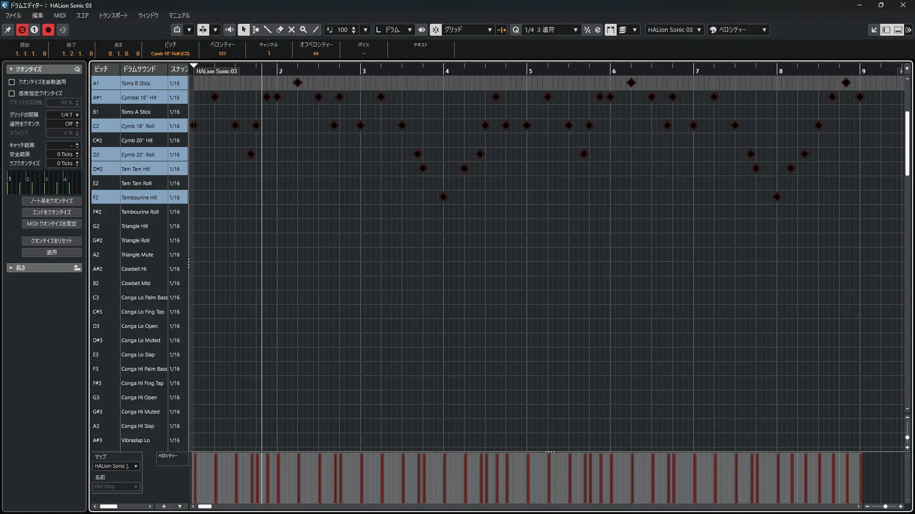The width and height of the screenshot is (915, 514).
Task: Select the Line tool
Action: point(315,30)
